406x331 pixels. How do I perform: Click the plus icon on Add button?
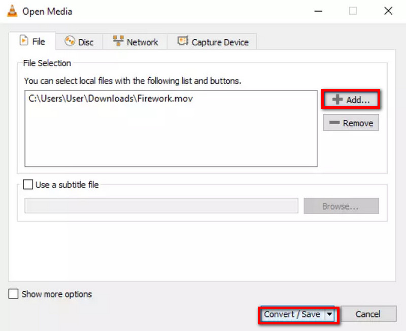coord(337,100)
